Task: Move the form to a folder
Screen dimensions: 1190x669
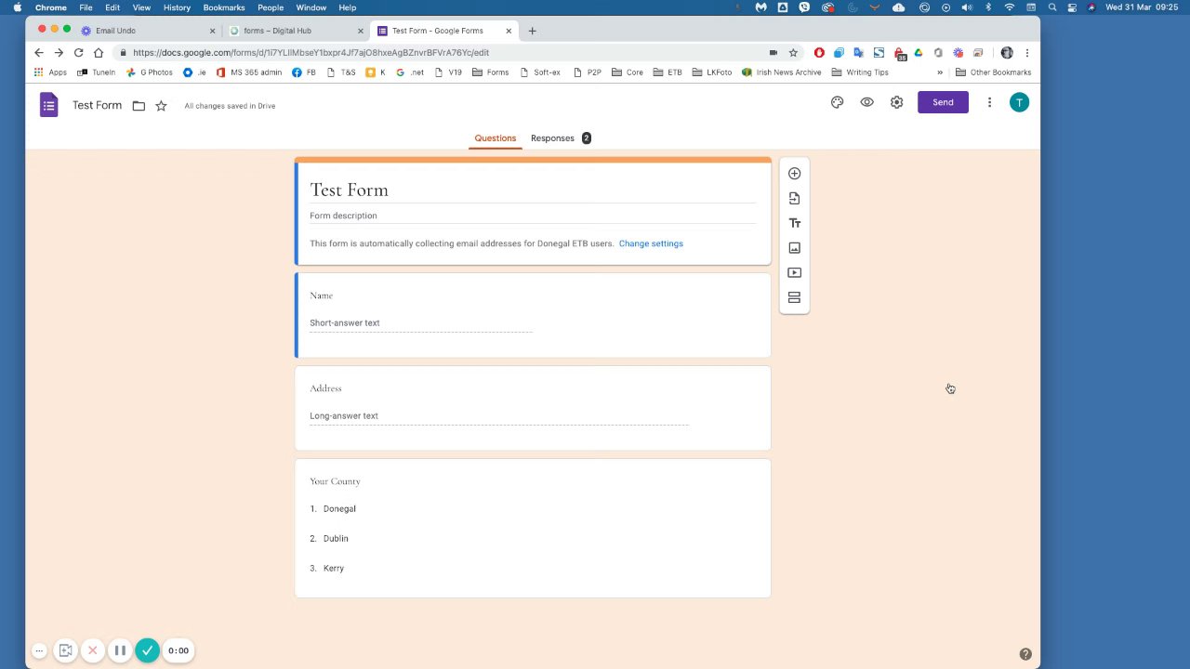Action: pyautogui.click(x=139, y=106)
